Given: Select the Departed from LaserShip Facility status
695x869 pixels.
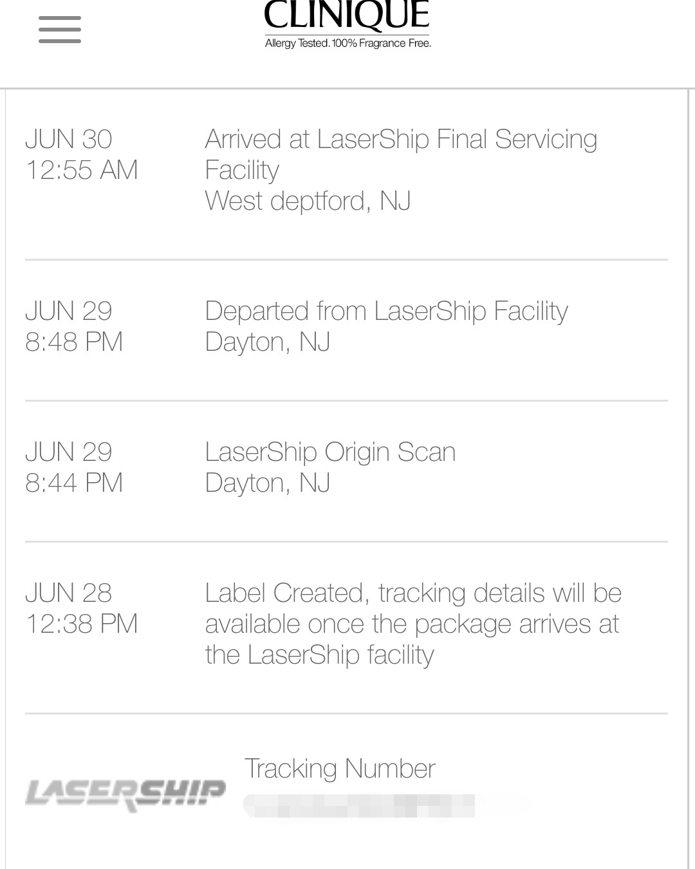Looking at the screenshot, I should 386,312.
